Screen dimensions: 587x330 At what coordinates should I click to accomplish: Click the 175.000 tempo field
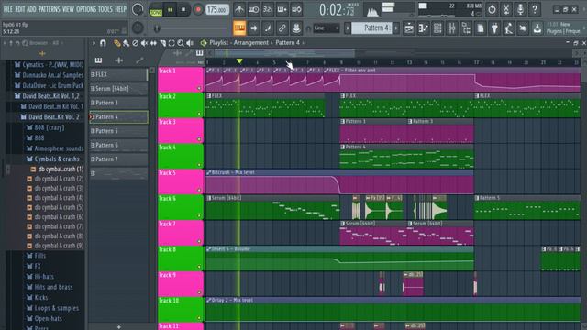pos(217,10)
